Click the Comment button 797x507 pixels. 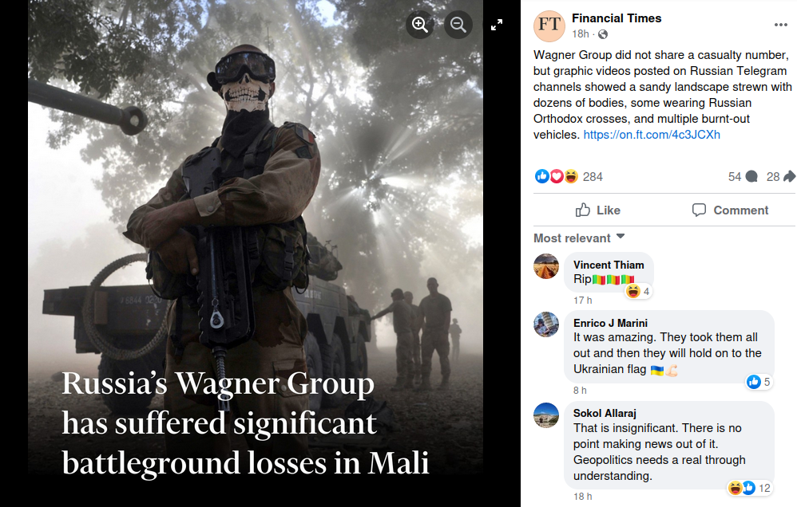click(x=730, y=210)
